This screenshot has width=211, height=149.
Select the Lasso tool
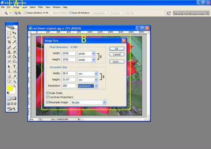coord(9,38)
